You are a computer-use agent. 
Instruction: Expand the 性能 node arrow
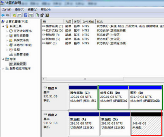click(x=7, y=50)
